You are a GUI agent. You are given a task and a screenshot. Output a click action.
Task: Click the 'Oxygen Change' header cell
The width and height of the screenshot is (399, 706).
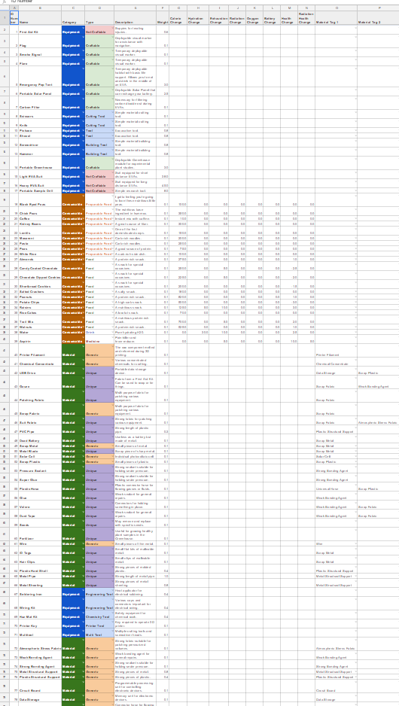(x=254, y=17)
